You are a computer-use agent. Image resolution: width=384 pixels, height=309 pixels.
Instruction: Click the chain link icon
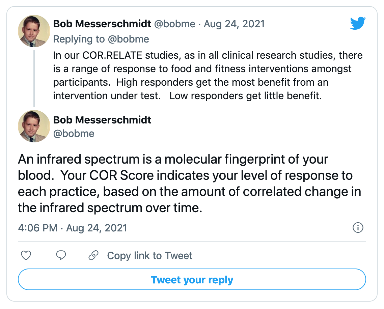[x=93, y=255]
